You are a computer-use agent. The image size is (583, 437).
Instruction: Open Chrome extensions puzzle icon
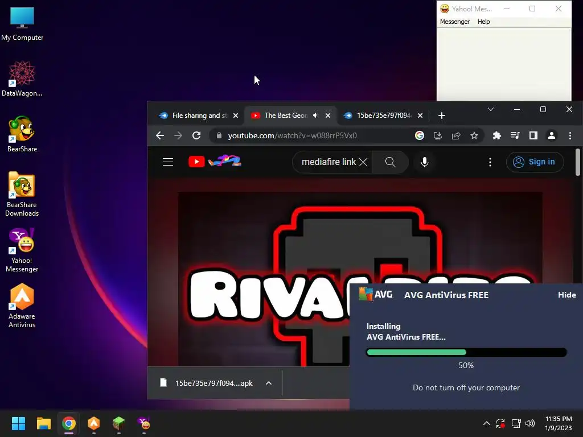click(496, 135)
